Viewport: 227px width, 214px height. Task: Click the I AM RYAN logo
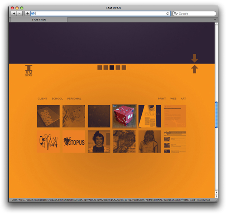tap(29, 70)
